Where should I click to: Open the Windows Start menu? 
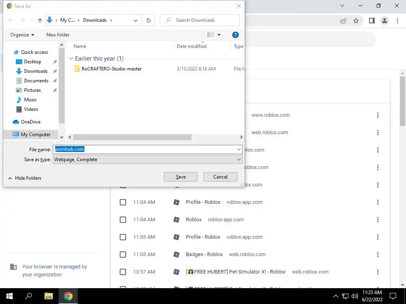(10, 296)
